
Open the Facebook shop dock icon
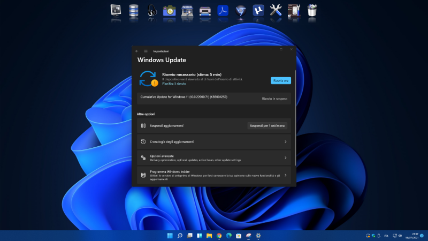[187, 11]
